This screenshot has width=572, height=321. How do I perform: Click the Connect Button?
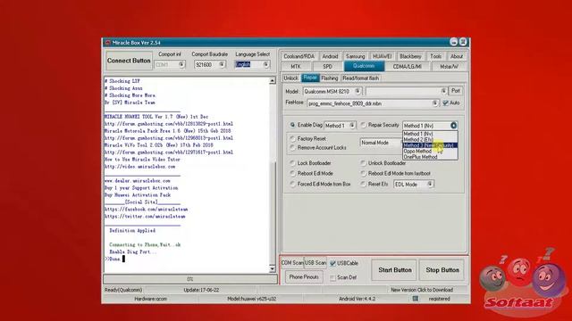click(x=129, y=61)
